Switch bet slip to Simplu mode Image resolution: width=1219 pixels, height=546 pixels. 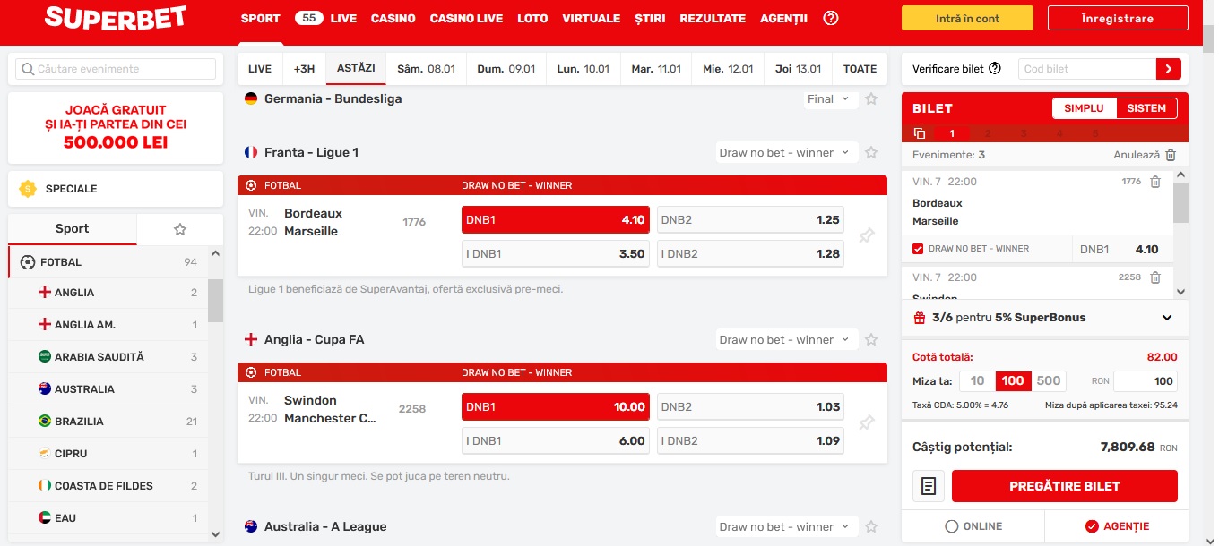pos(1084,108)
